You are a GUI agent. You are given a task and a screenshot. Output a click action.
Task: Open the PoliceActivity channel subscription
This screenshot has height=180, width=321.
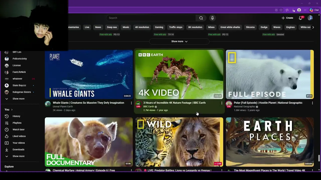20,59
